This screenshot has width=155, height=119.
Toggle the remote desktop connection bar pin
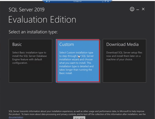[x=47, y=1]
